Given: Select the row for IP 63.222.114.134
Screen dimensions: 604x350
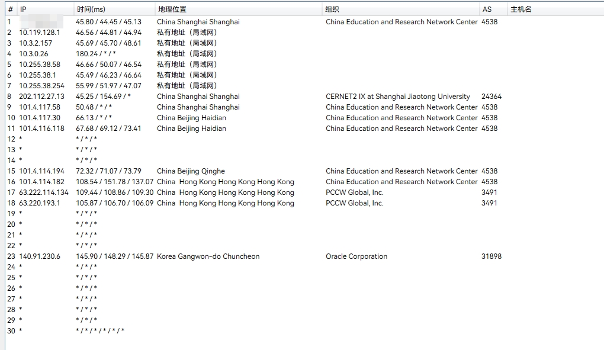Looking at the screenshot, I should pos(44,192).
